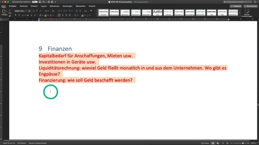Switch to the Ansicht tab
This screenshot has height=145, width=259.
click(92, 6)
